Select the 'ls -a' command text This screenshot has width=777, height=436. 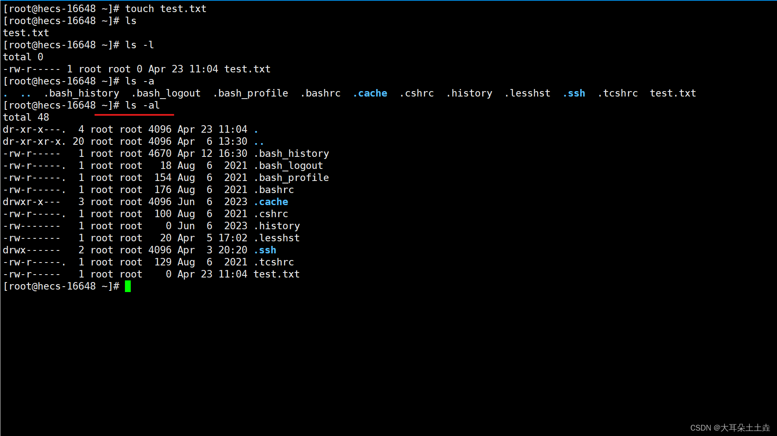point(139,81)
